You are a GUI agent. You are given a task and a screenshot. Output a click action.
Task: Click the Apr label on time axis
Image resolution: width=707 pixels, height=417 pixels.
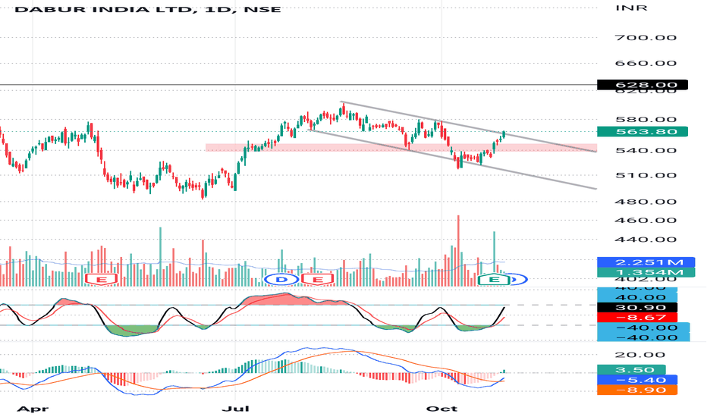click(33, 409)
